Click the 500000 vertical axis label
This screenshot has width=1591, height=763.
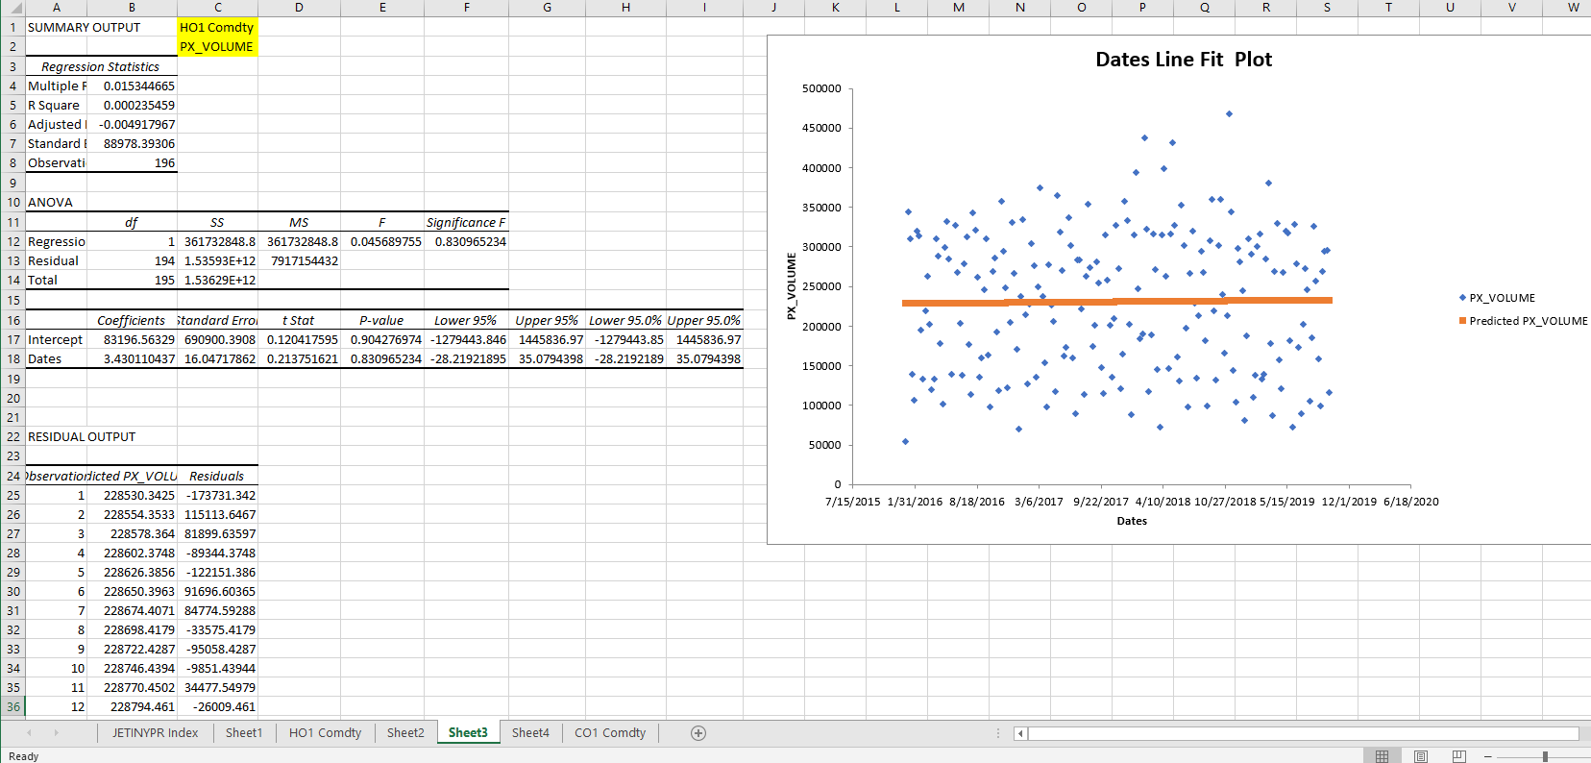821,88
